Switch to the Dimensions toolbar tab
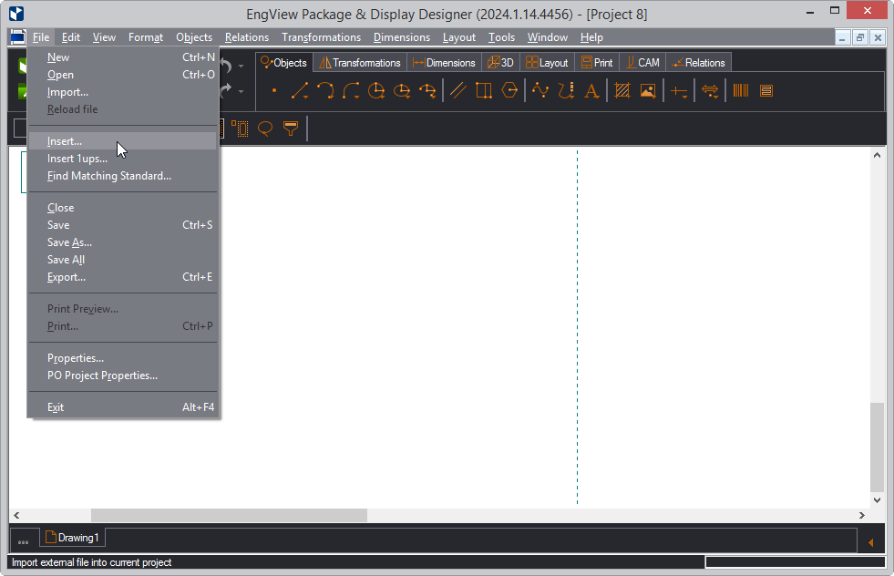This screenshot has width=894, height=576. pos(444,63)
